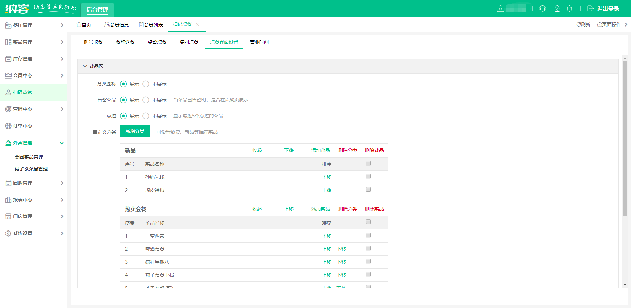Screen dimensions: 631x308
Task: Click the lock icon in the top bar
Action: click(557, 9)
